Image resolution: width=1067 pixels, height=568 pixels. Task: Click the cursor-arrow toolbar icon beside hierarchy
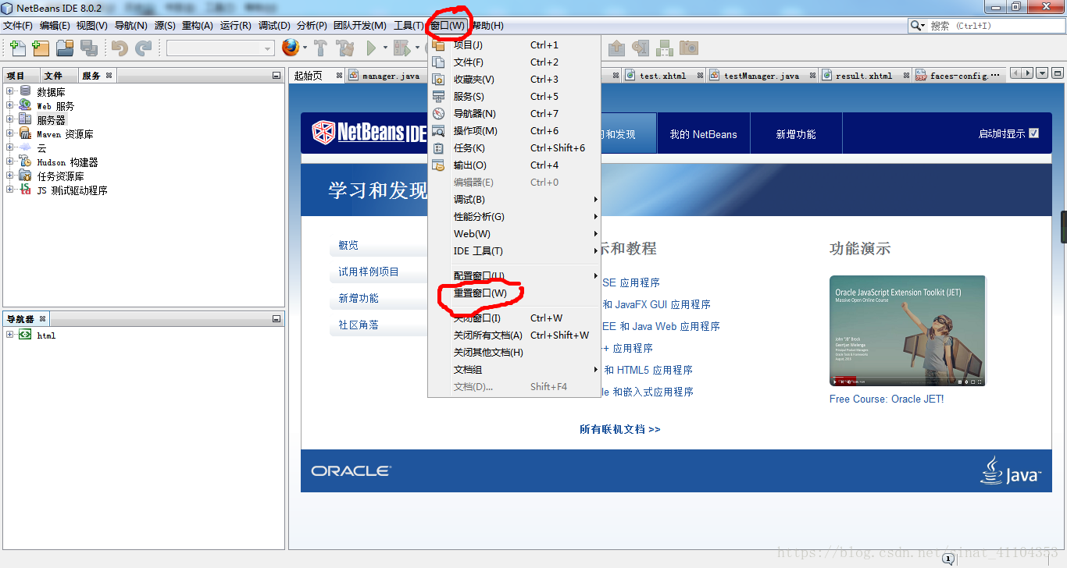tap(641, 48)
